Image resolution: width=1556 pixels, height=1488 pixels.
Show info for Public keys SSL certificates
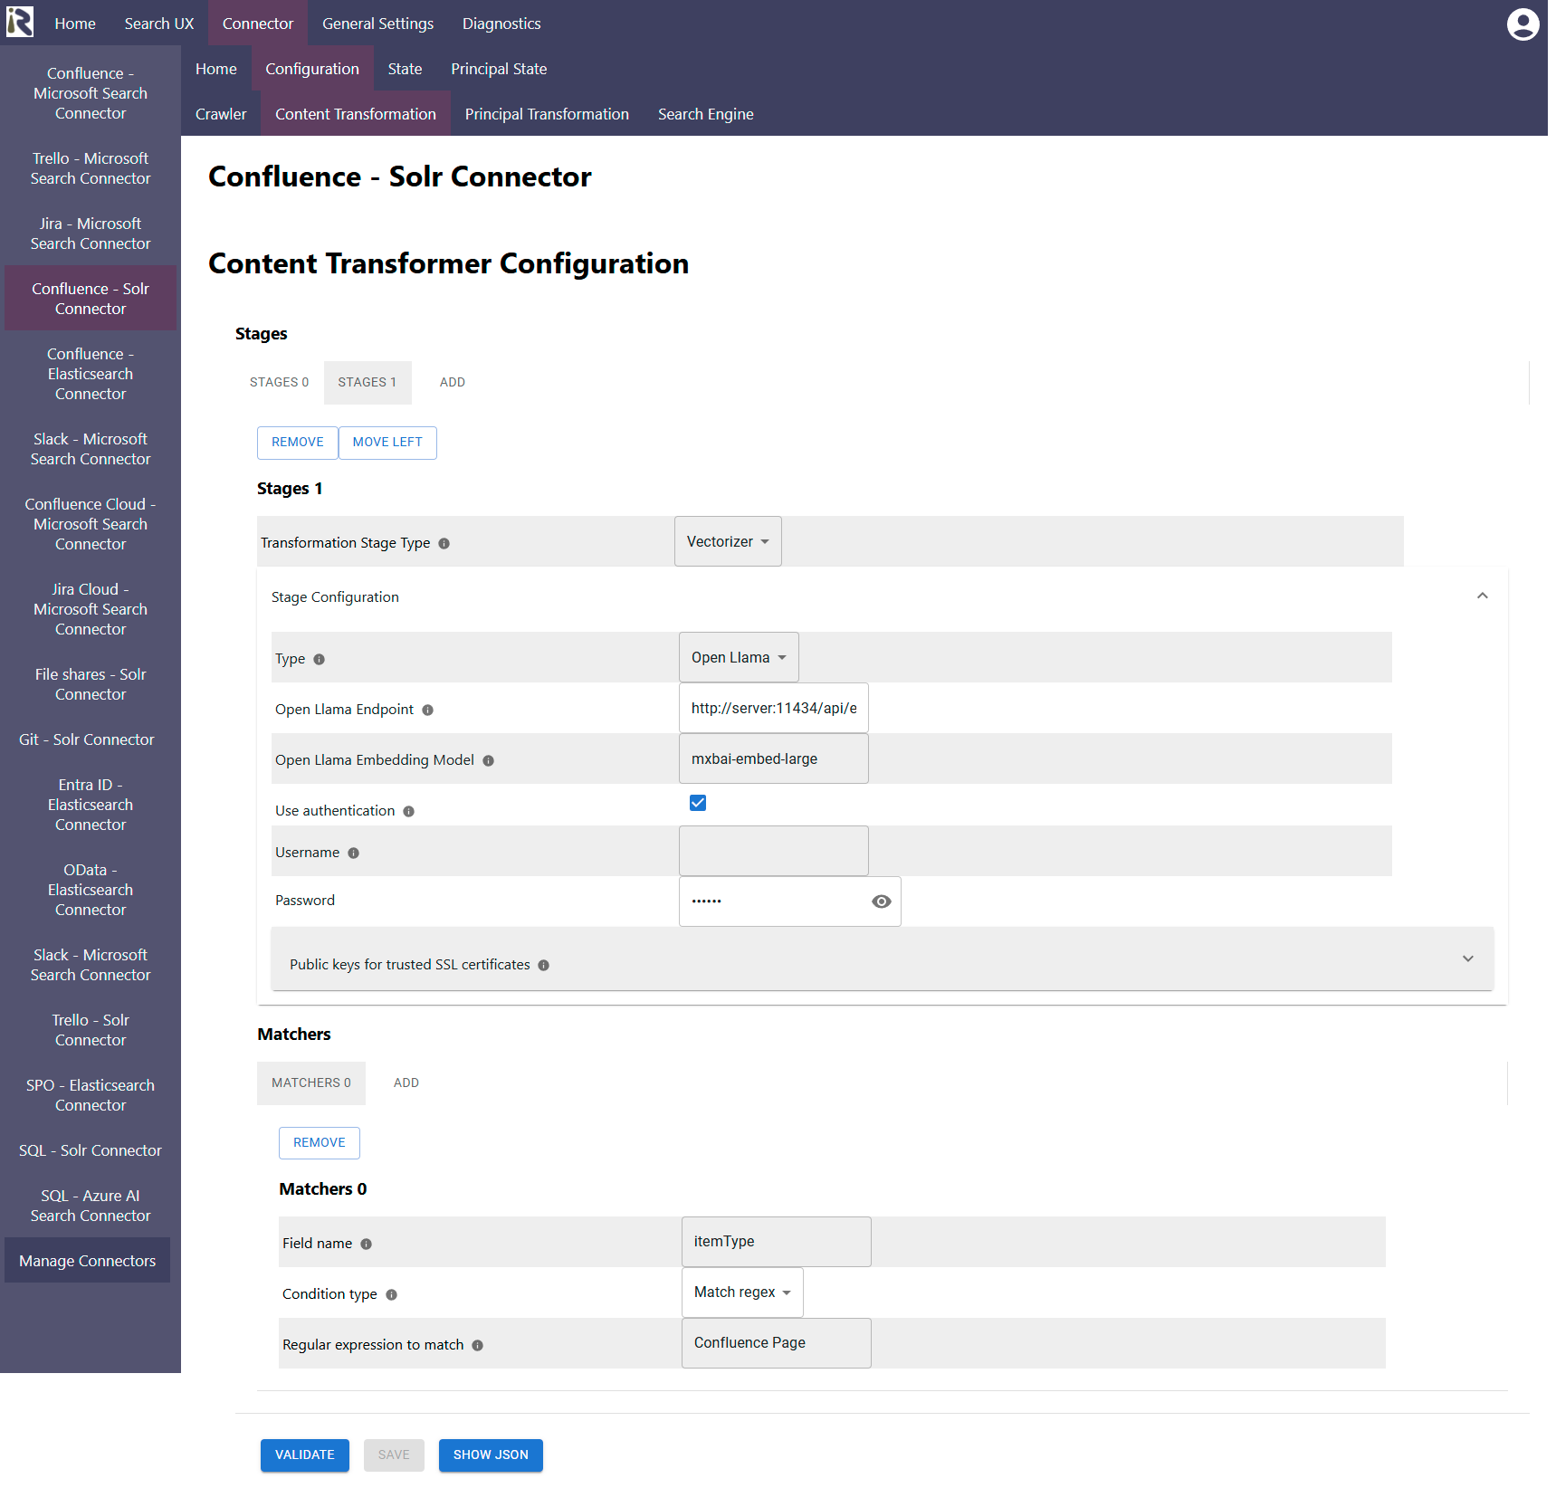click(x=544, y=966)
